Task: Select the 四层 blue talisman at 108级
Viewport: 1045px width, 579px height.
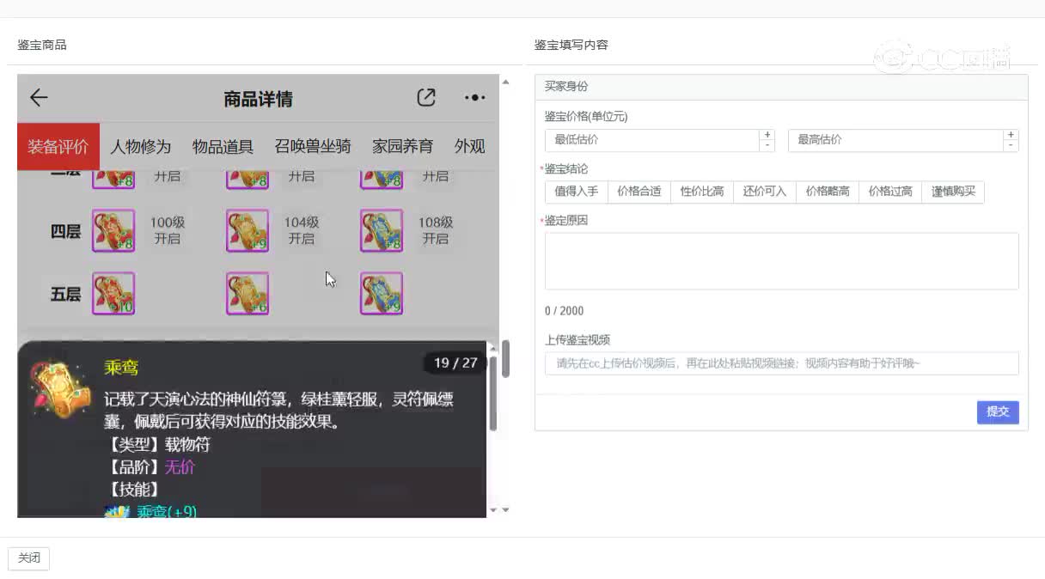Action: pos(382,230)
